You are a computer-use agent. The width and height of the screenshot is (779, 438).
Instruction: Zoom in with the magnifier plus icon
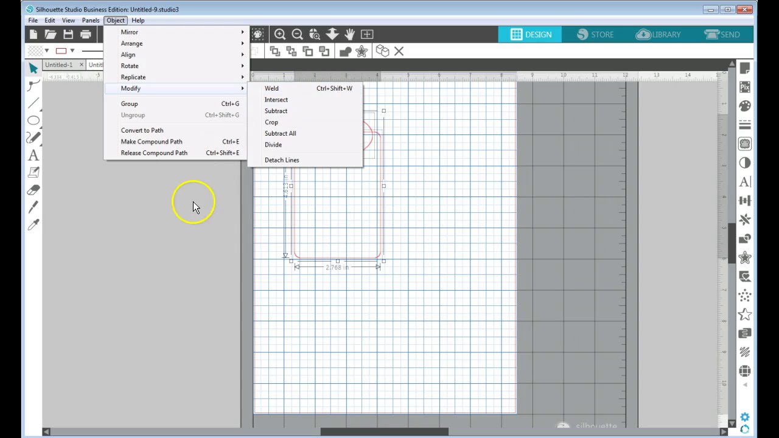[279, 35]
